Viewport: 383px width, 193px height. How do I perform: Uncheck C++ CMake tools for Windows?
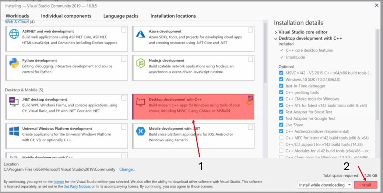tap(281, 99)
